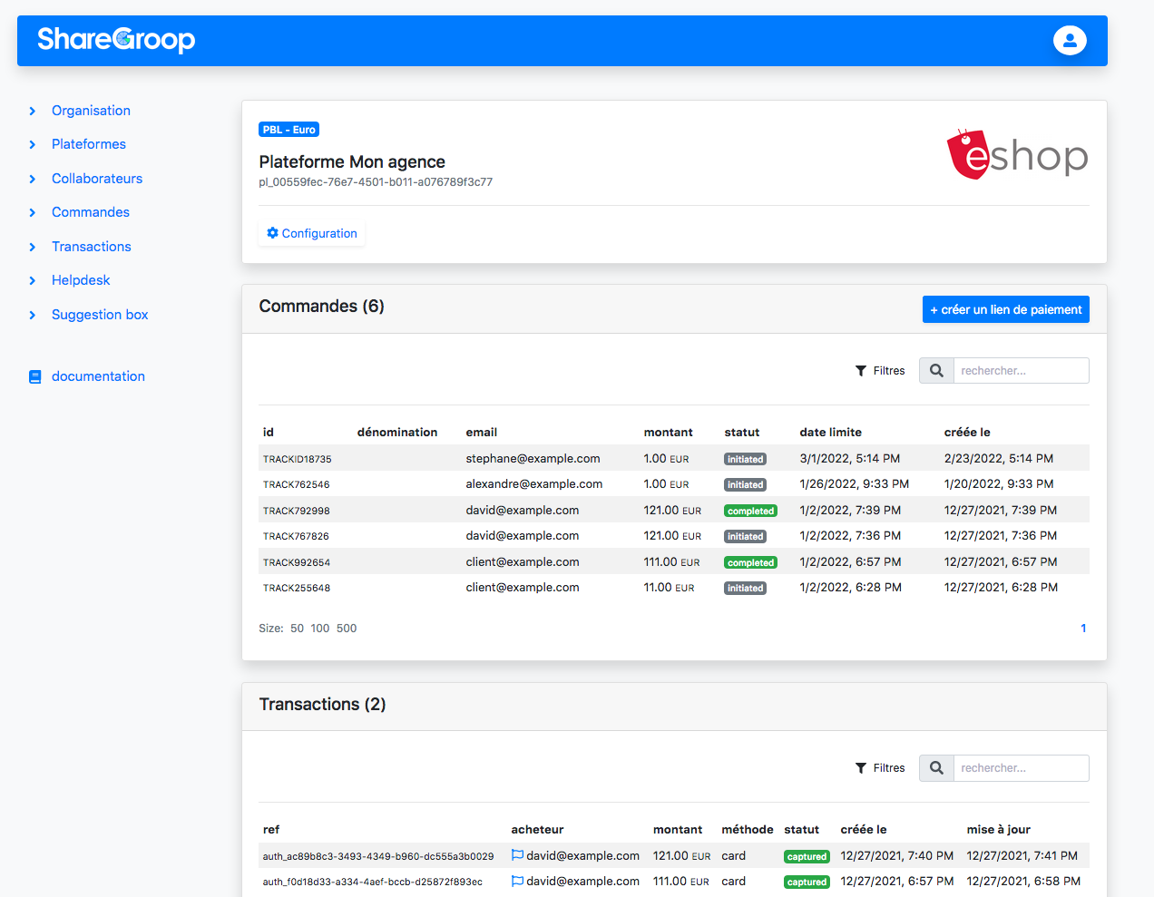This screenshot has height=897, width=1154.
Task: Select order TRACK992654
Action: point(297,562)
